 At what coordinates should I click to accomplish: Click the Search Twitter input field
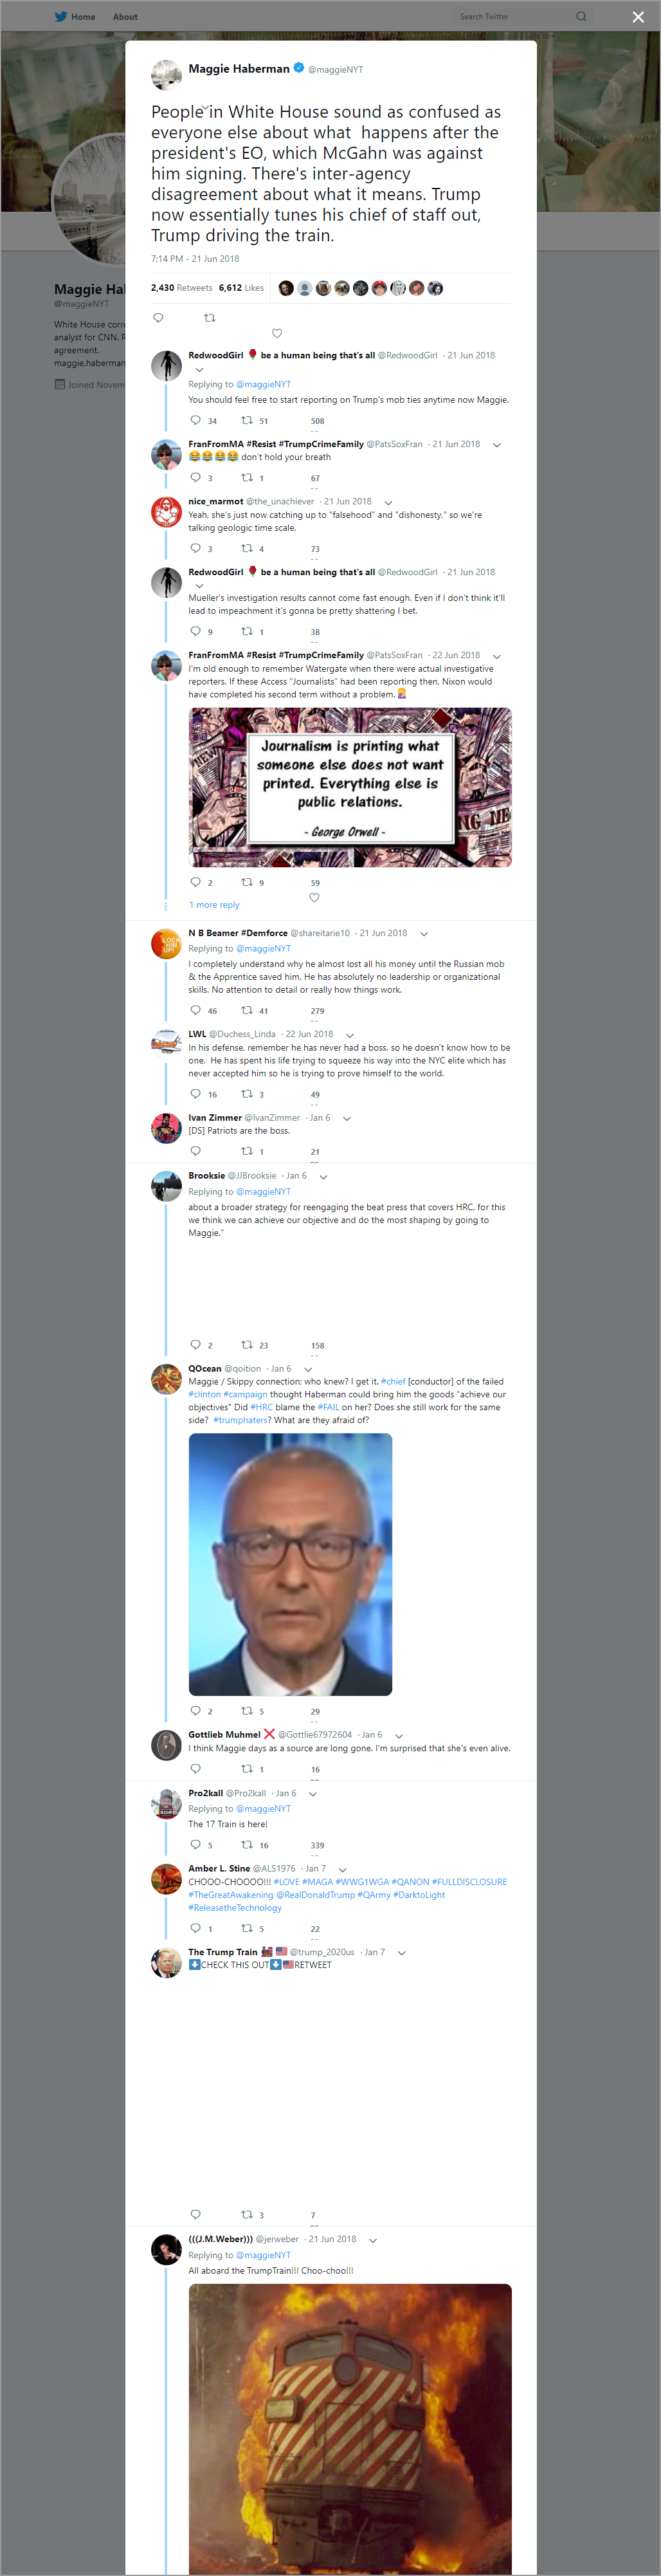(x=516, y=16)
